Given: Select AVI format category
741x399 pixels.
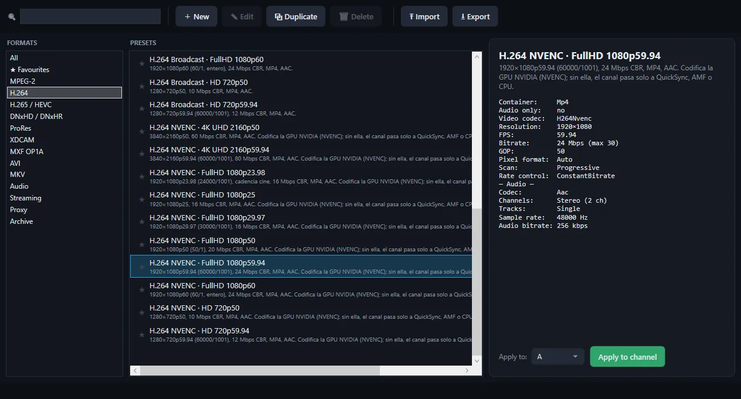Looking at the screenshot, I should click(x=64, y=163).
